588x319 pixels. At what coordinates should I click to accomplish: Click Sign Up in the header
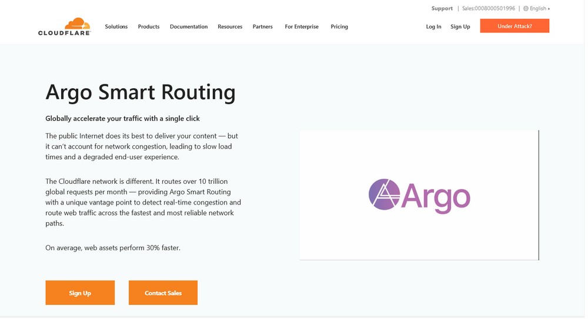[x=460, y=26]
